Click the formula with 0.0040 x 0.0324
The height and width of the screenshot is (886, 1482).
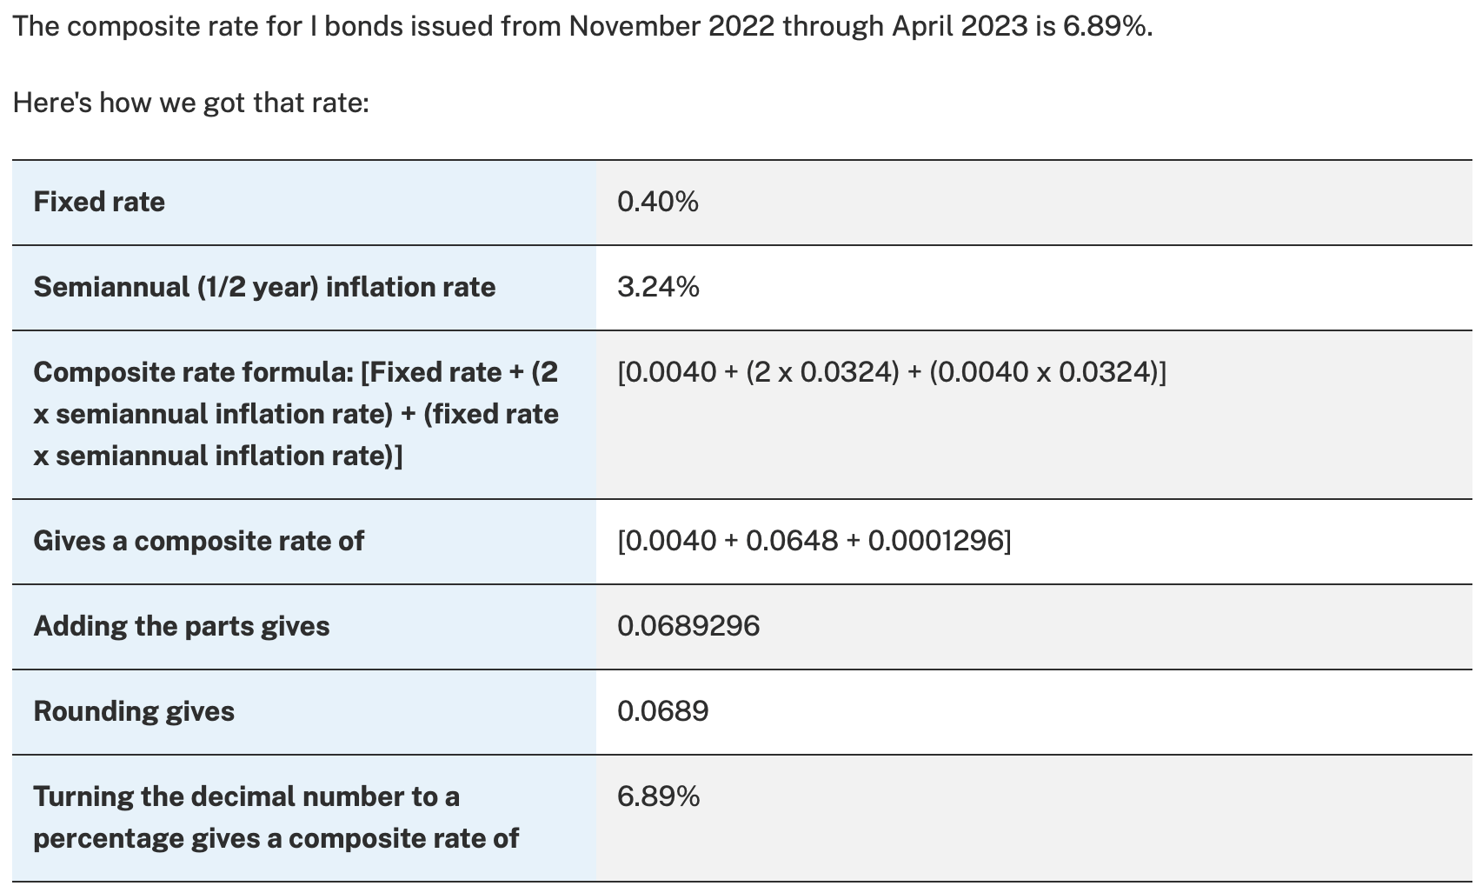point(892,372)
